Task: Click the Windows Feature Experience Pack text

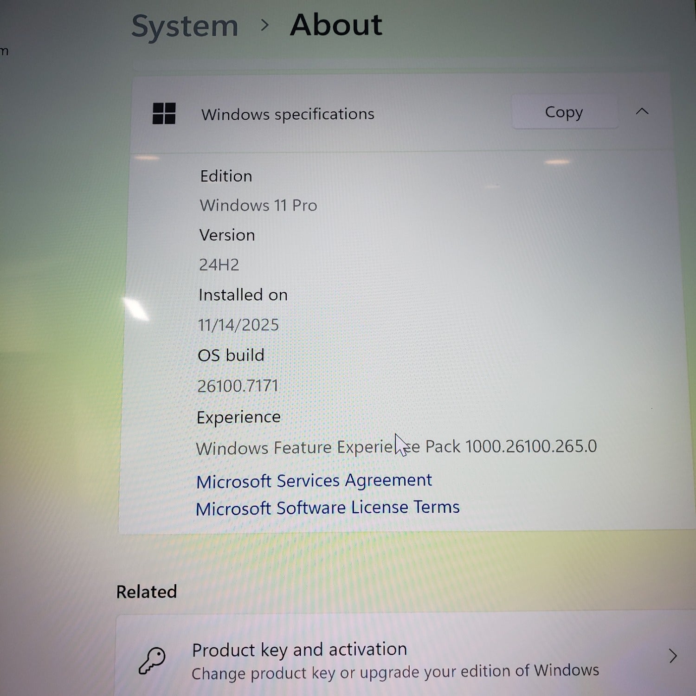Action: (x=396, y=447)
